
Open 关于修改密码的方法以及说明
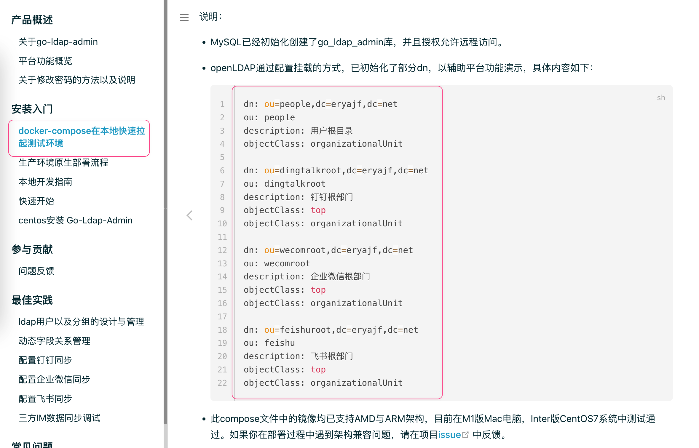point(77,80)
